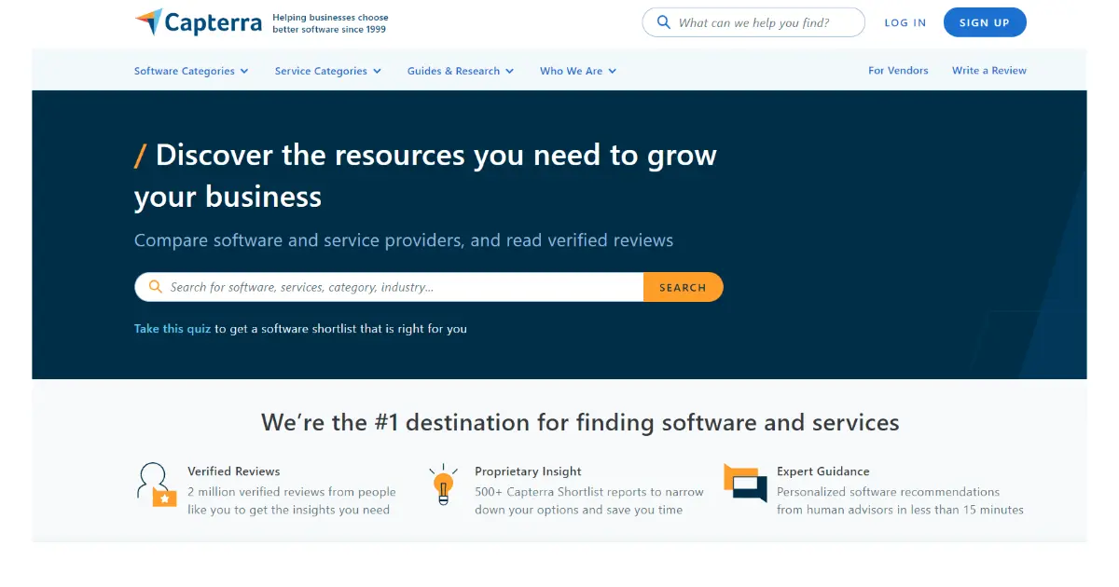
Task: Focus the 'What can we help you find?' field
Action: (x=753, y=22)
